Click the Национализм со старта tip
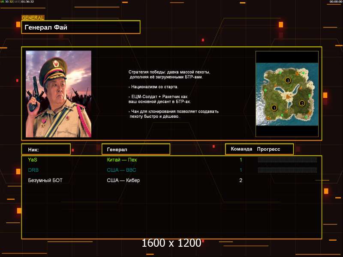 153,87
